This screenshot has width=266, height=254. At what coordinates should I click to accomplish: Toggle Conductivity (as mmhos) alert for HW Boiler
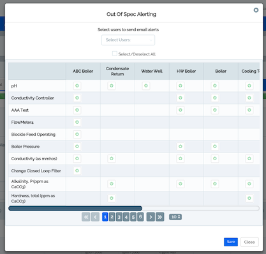[181, 158]
